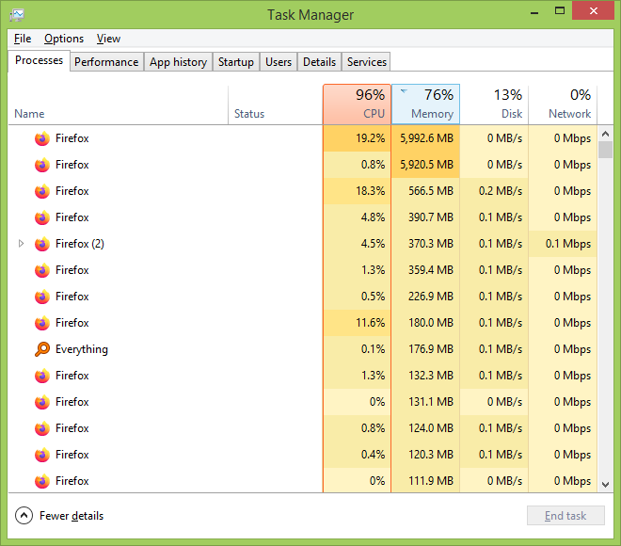The image size is (621, 546).
Task: Click the Firefox icon using 5,920.5 MB
Action: (42, 165)
